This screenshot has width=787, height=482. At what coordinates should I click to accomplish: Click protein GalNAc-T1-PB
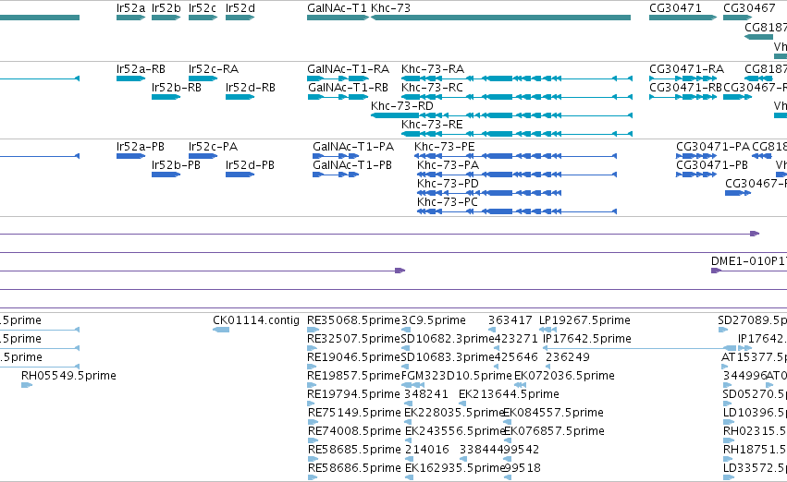pos(336,175)
